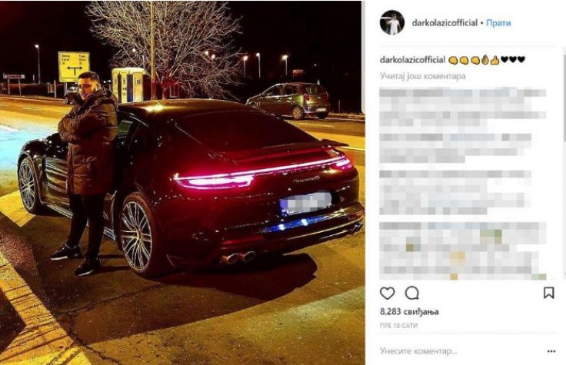Click the third blurred comment block
Image resolution: width=566 pixels, height=365 pixels.
click(455, 193)
